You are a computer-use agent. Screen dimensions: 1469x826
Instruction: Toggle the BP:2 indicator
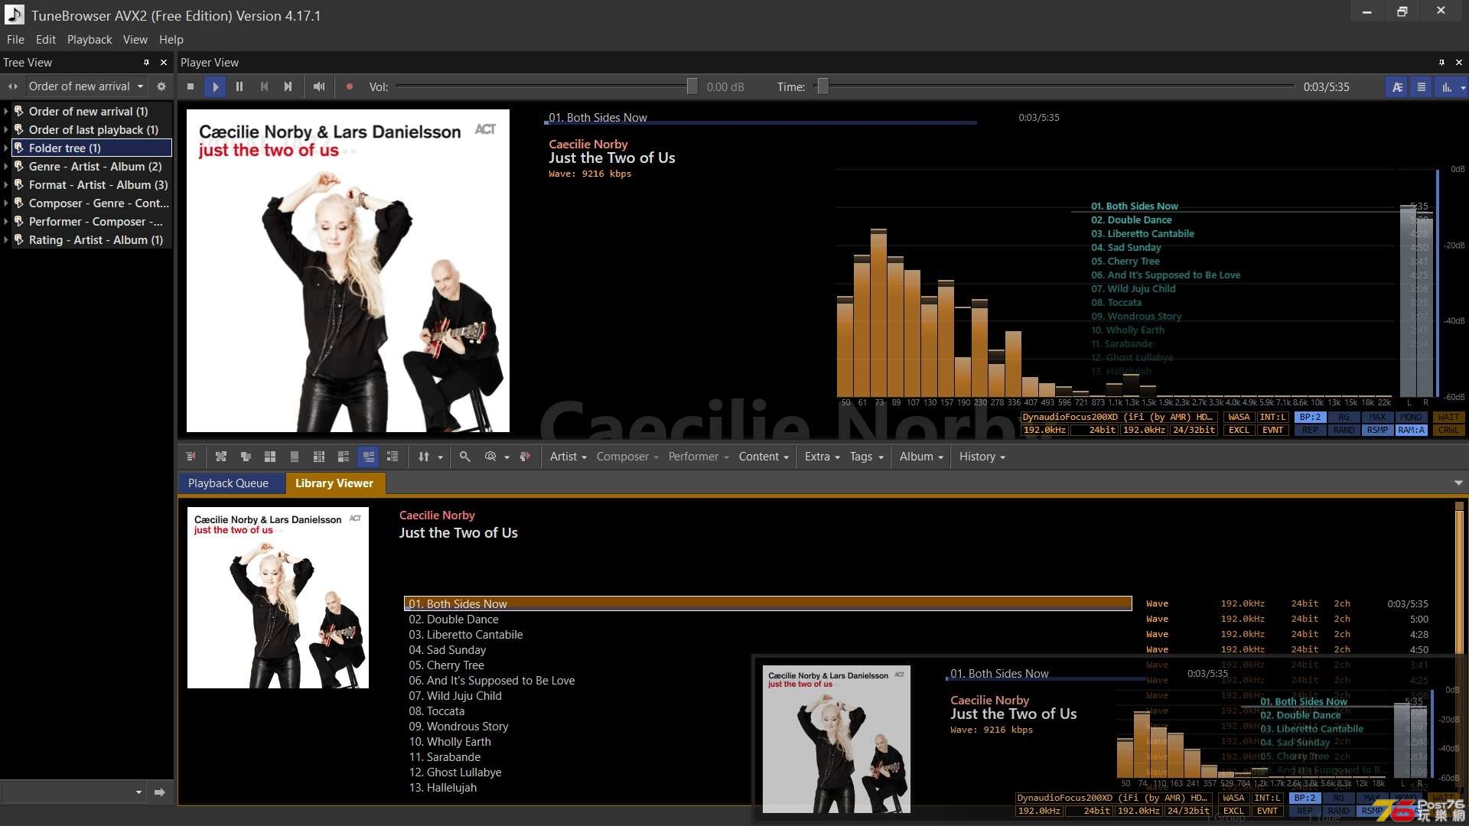click(x=1310, y=417)
